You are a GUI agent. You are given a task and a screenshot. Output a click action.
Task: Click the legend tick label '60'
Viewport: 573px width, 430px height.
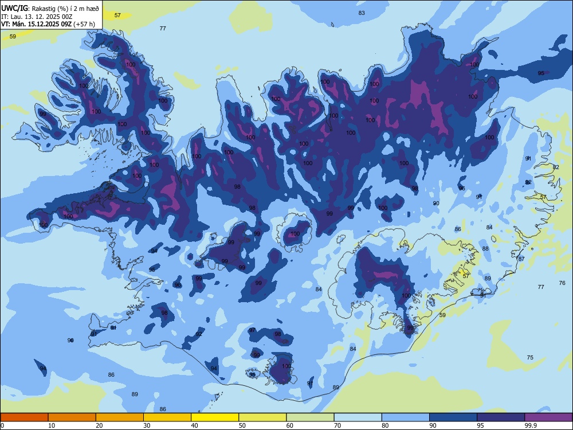290,425
